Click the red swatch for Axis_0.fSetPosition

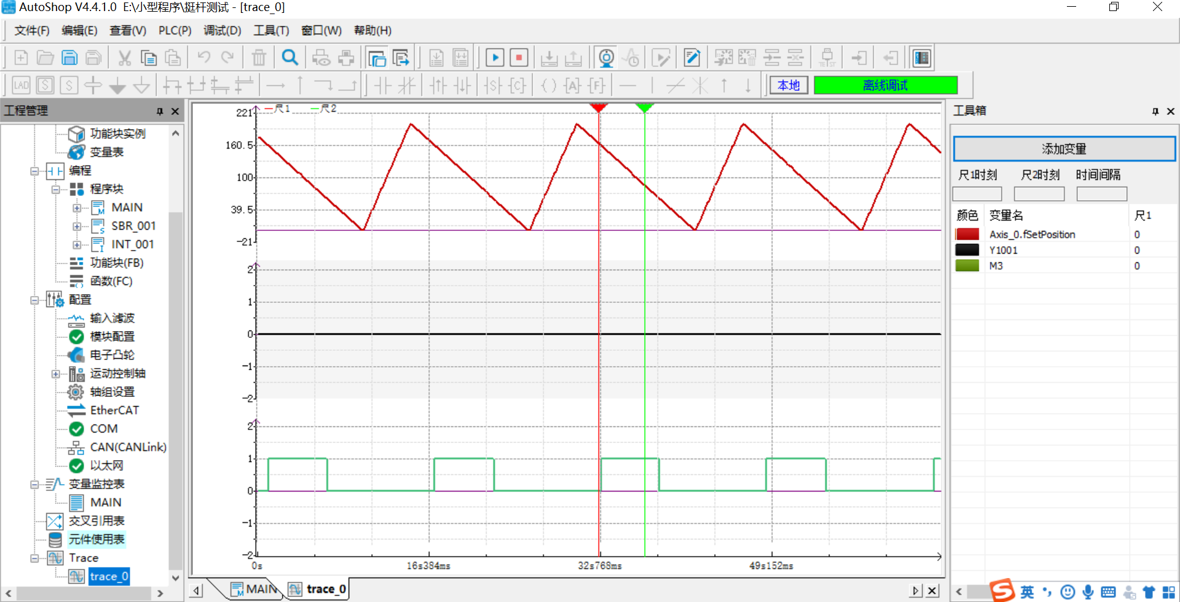967,234
